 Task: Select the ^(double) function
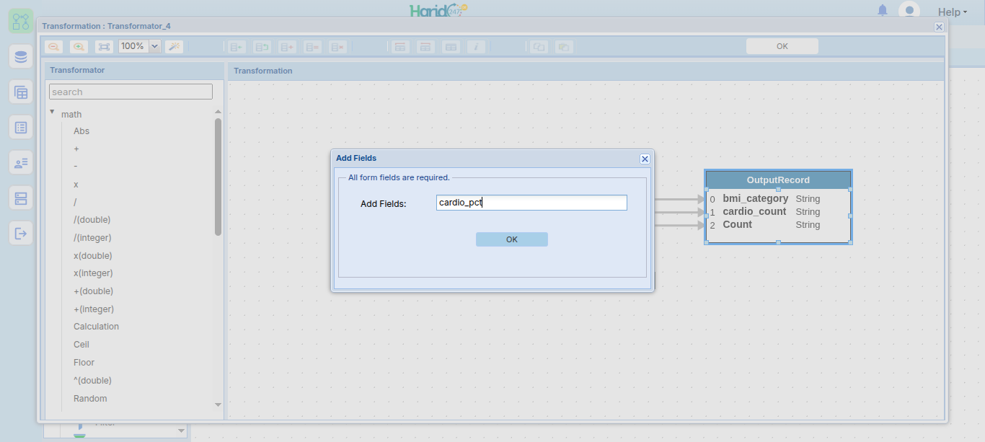point(92,381)
